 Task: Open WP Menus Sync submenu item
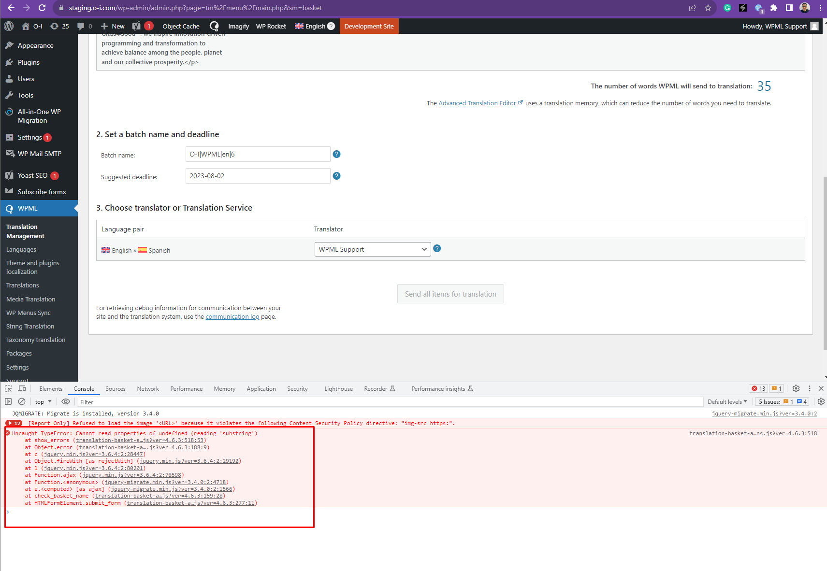[x=29, y=313]
